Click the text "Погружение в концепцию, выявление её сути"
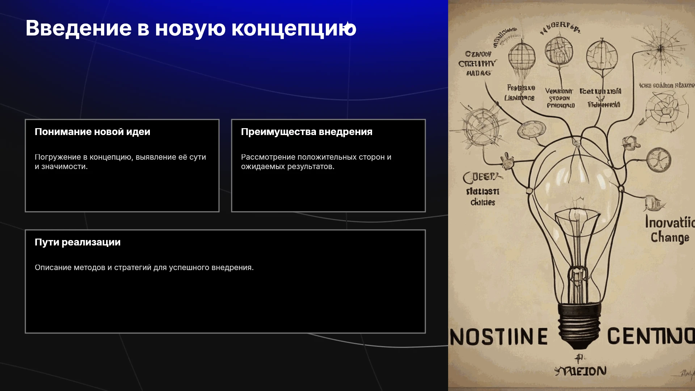This screenshot has width=695, height=391. 120,157
